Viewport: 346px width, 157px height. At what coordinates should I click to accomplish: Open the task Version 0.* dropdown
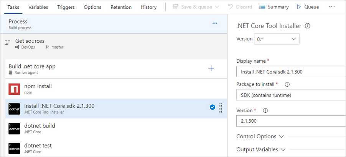click(277, 39)
